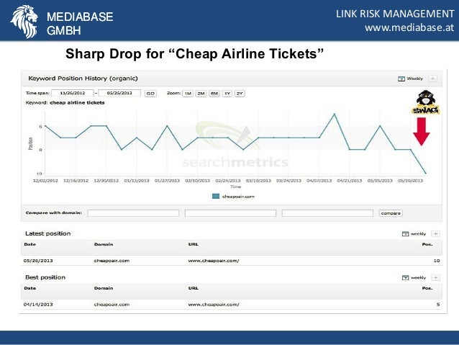Click the 02/24/2013 axis label
This screenshot has height=345, width=459.
coord(228,181)
